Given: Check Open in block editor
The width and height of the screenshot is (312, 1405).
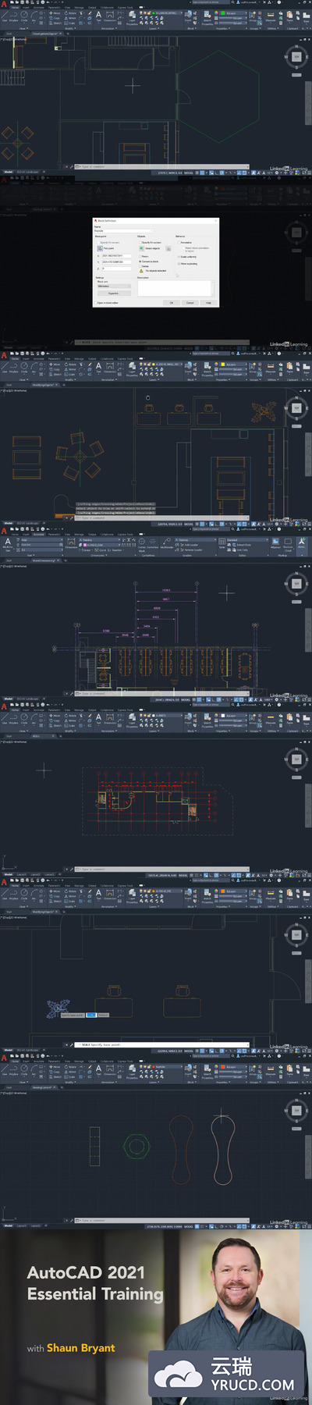Looking at the screenshot, I should click(95, 303).
